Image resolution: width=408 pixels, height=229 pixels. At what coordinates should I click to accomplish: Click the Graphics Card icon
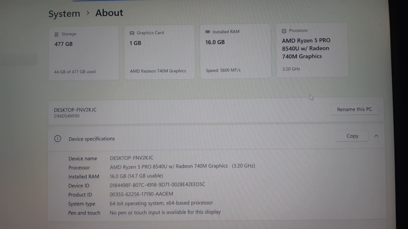coord(132,33)
